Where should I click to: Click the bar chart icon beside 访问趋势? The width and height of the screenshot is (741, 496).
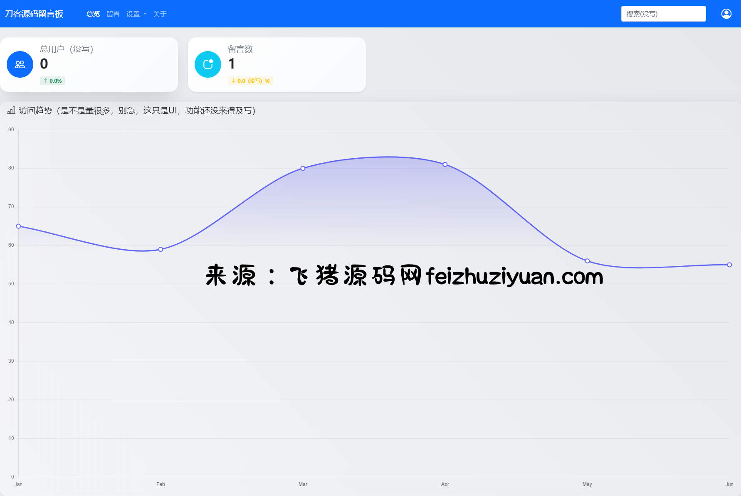click(x=11, y=110)
